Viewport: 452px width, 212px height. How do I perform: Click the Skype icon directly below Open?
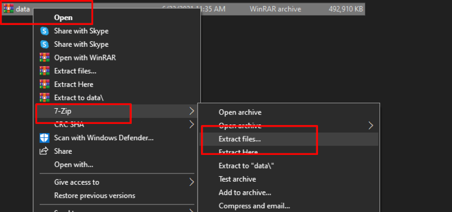click(x=45, y=31)
